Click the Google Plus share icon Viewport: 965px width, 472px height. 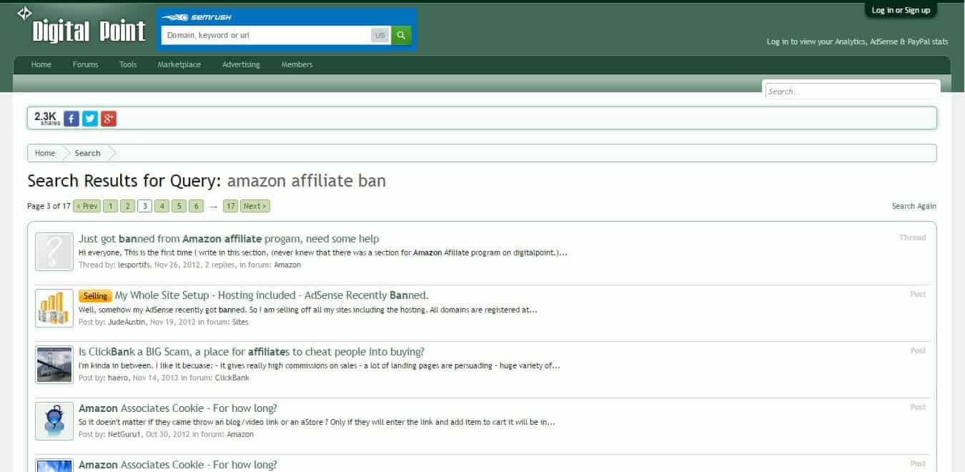109,119
